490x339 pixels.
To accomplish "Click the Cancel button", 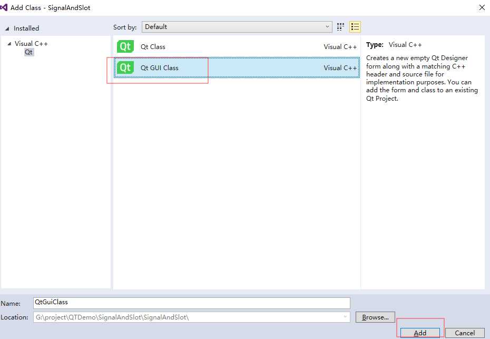I will click(465, 333).
